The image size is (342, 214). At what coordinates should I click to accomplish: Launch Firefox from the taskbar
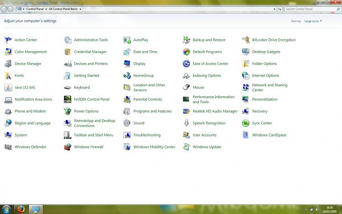21,209
